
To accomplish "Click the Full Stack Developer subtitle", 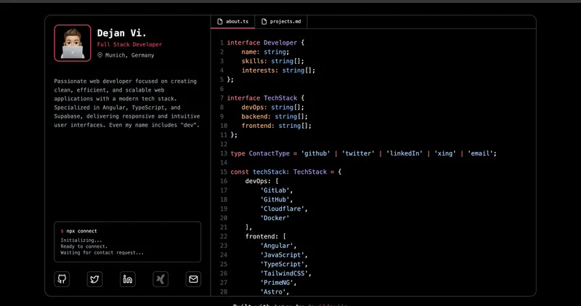I will tap(129, 44).
